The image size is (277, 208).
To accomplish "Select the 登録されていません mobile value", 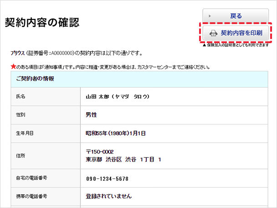I will coord(109,197).
